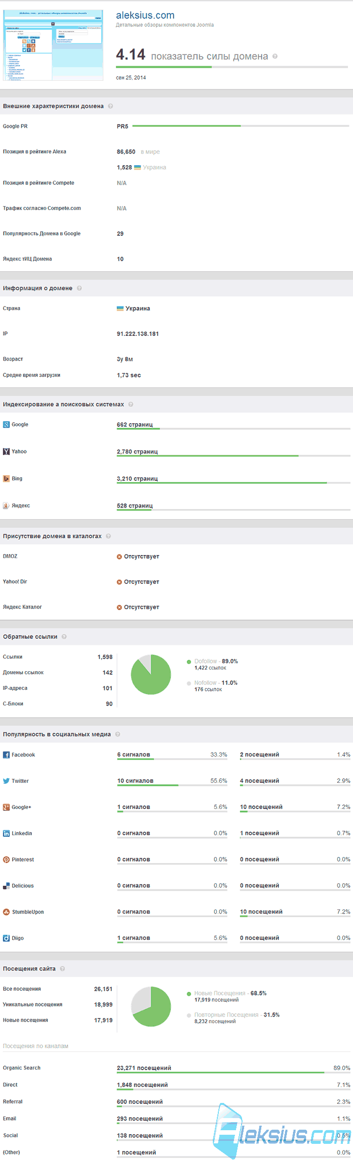353x1160 pixels.
Task: Click the Yahoo indexing icon
Action: [x=7, y=451]
